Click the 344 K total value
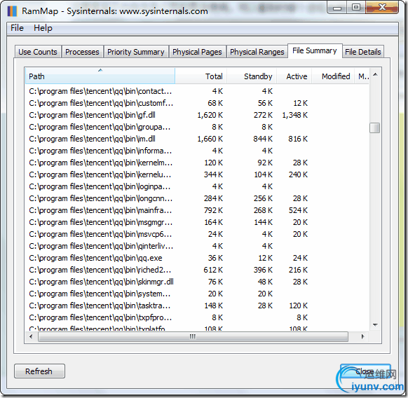Viewport: 408px width, 398px height. pyautogui.click(x=213, y=174)
